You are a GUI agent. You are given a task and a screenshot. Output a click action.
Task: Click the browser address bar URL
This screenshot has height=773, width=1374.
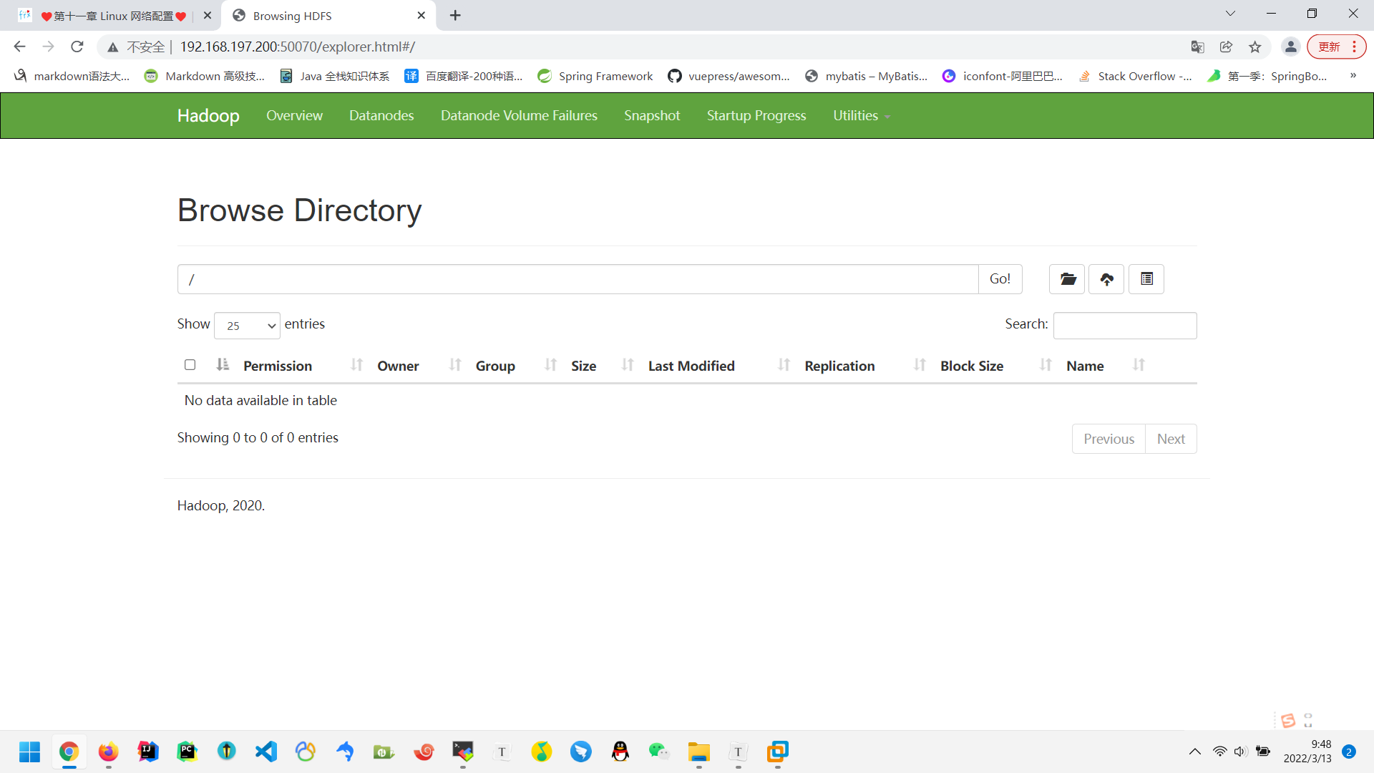(x=297, y=47)
